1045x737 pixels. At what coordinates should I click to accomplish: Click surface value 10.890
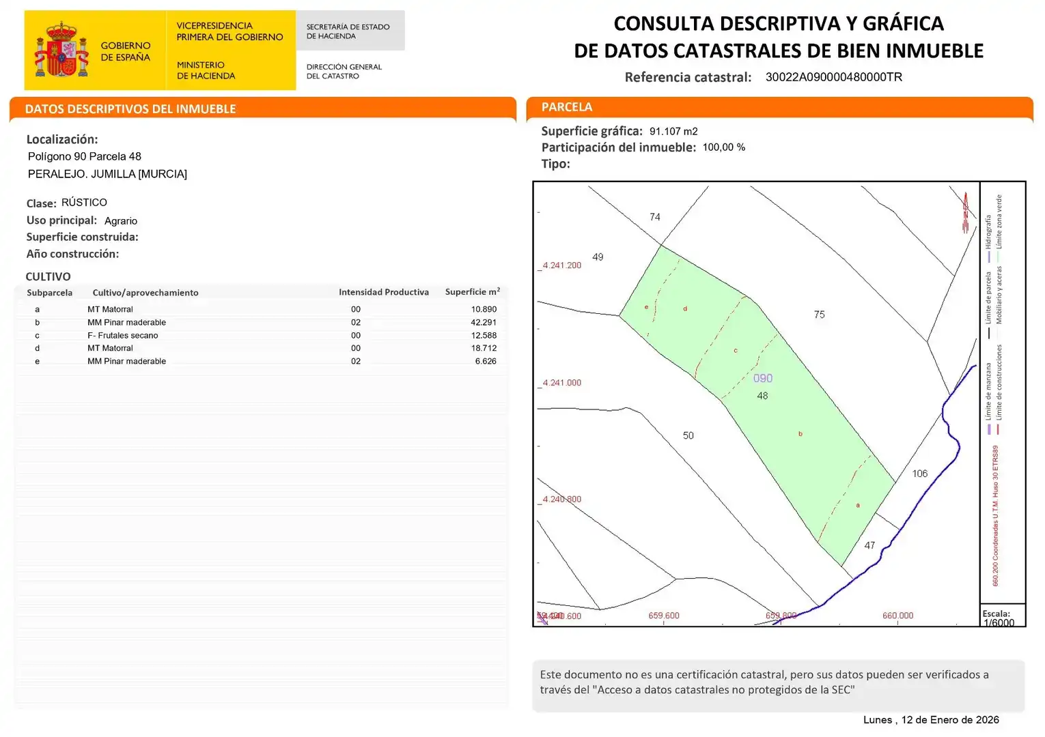tap(484, 309)
